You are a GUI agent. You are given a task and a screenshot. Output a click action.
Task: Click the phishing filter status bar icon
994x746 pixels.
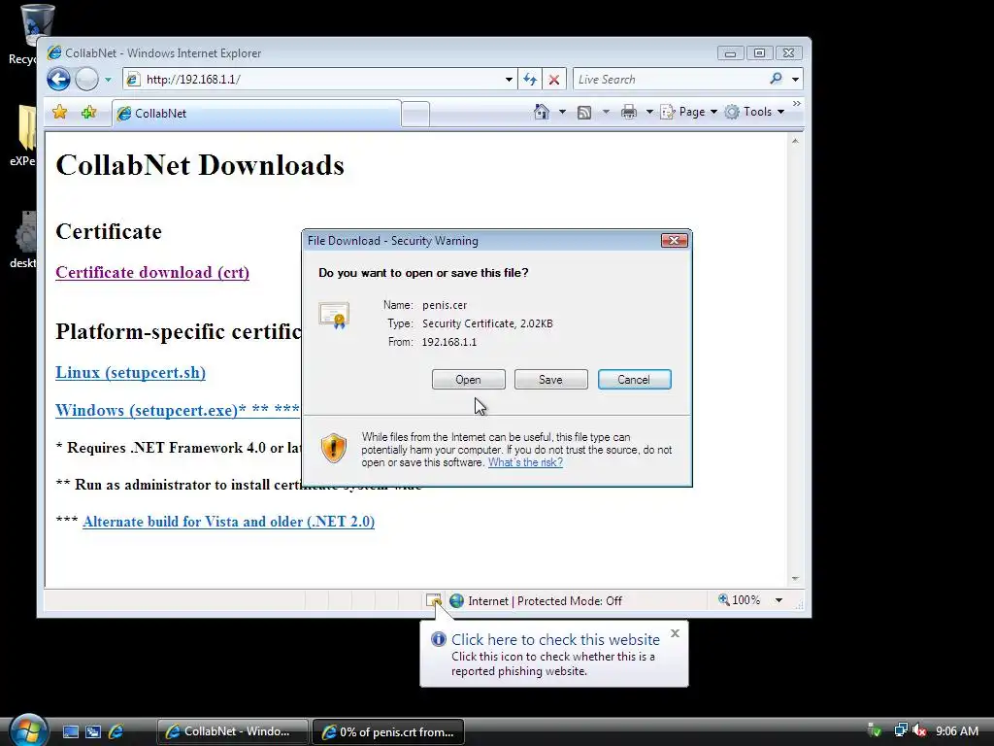[434, 600]
